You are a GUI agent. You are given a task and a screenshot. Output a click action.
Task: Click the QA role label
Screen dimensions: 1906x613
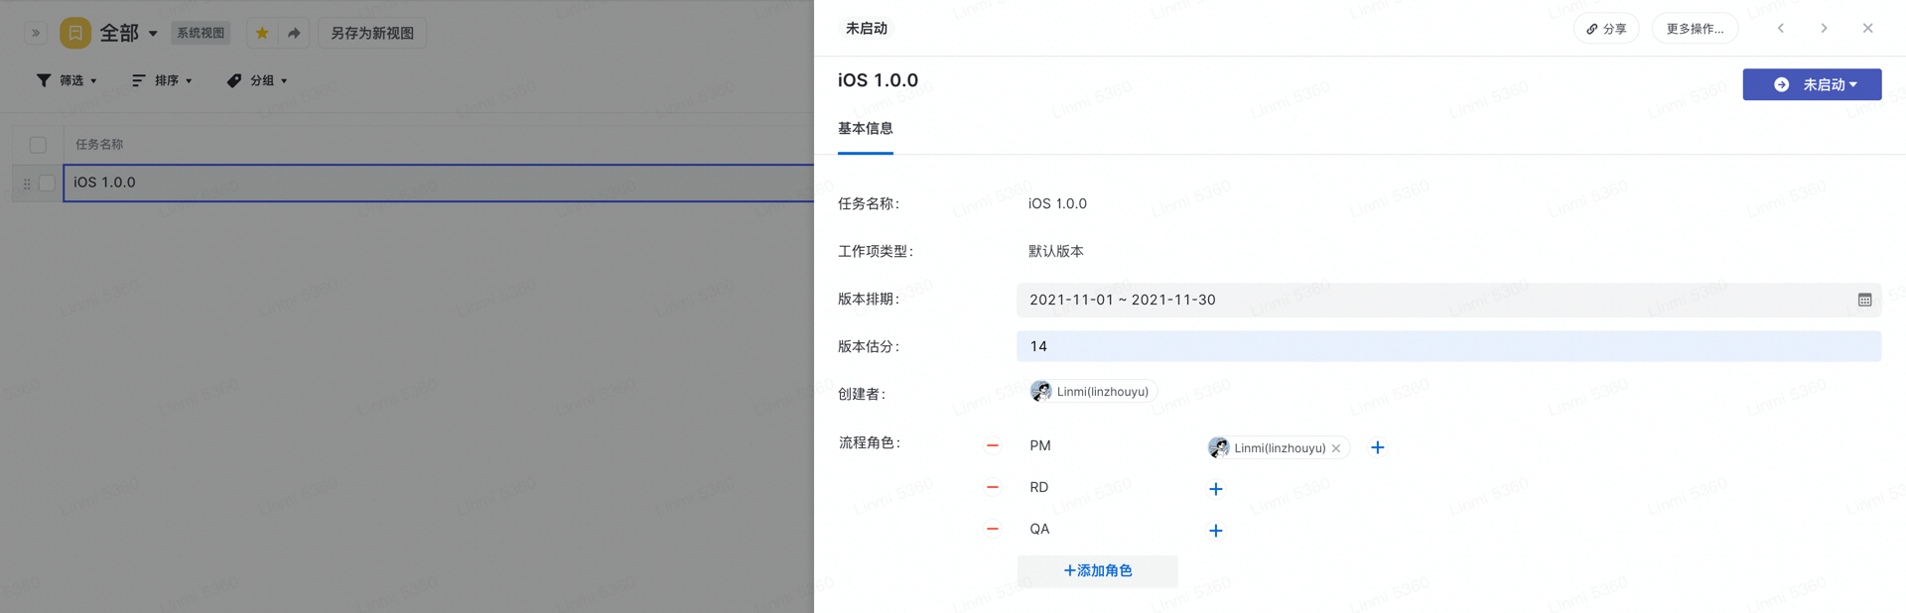click(x=1039, y=529)
